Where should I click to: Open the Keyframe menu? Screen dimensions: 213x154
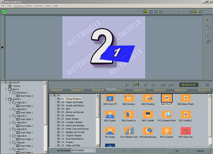19,6
